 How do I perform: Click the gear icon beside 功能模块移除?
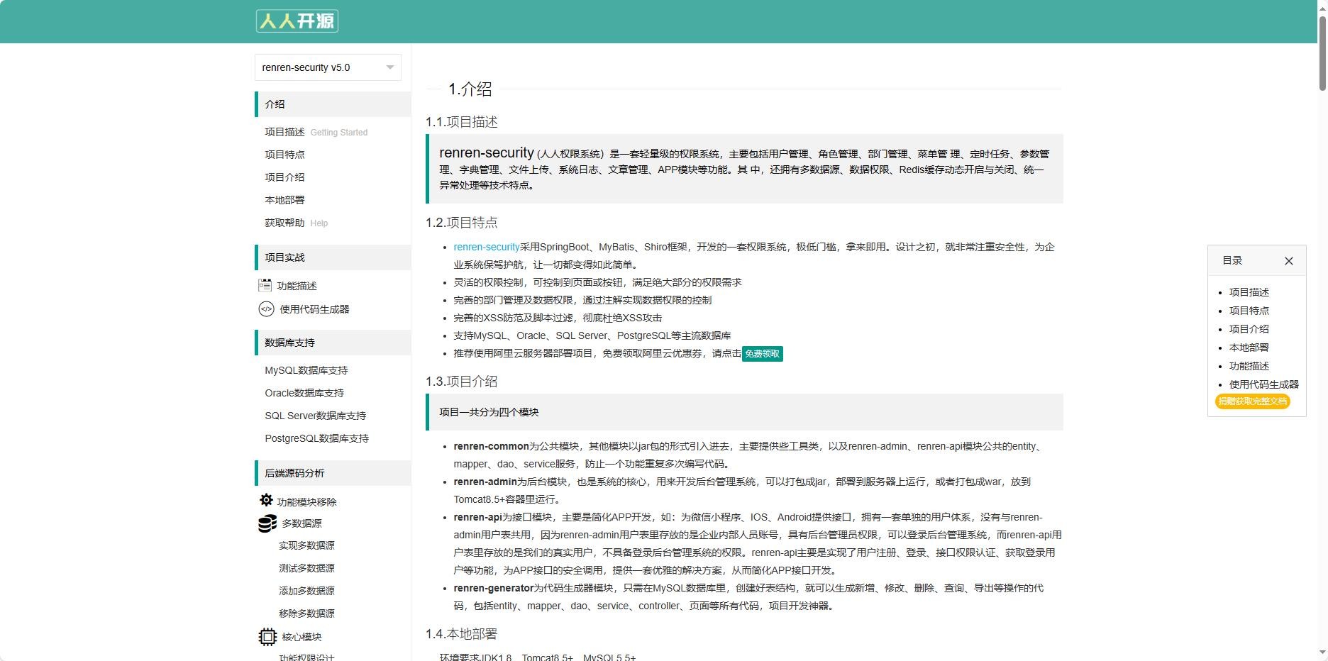266,501
